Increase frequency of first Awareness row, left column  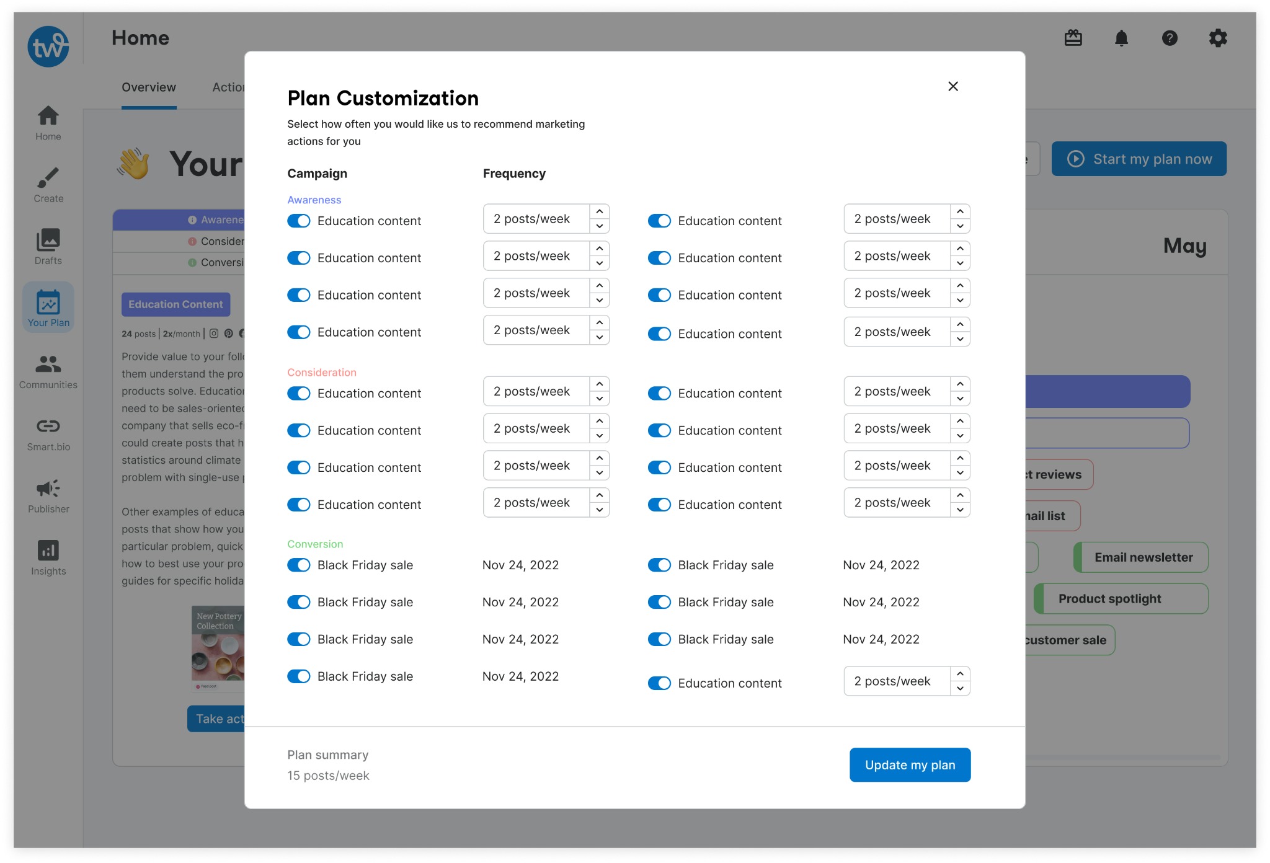(600, 211)
